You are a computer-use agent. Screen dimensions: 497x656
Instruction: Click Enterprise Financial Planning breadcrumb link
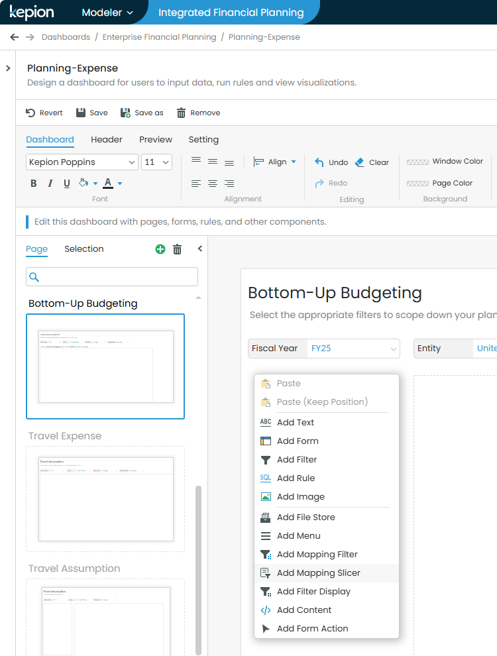(x=159, y=37)
